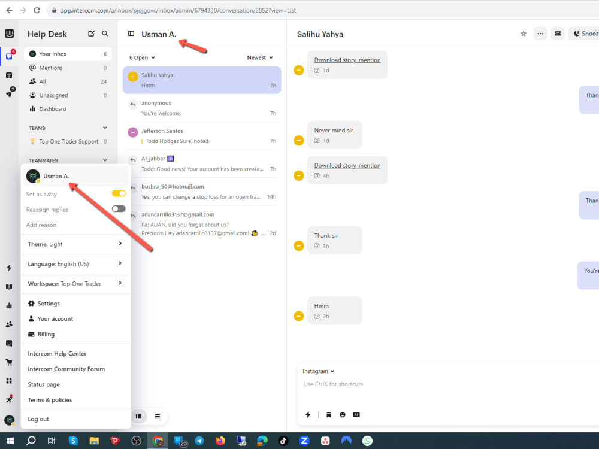
Task: Open the All conversations inbox
Action: pyautogui.click(x=68, y=81)
